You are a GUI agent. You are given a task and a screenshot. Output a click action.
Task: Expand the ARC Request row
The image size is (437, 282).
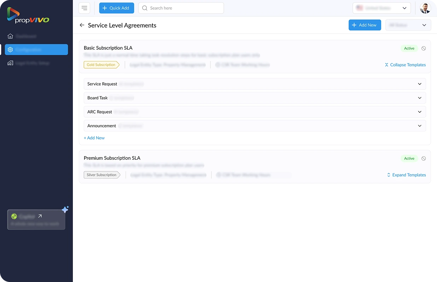point(420,112)
